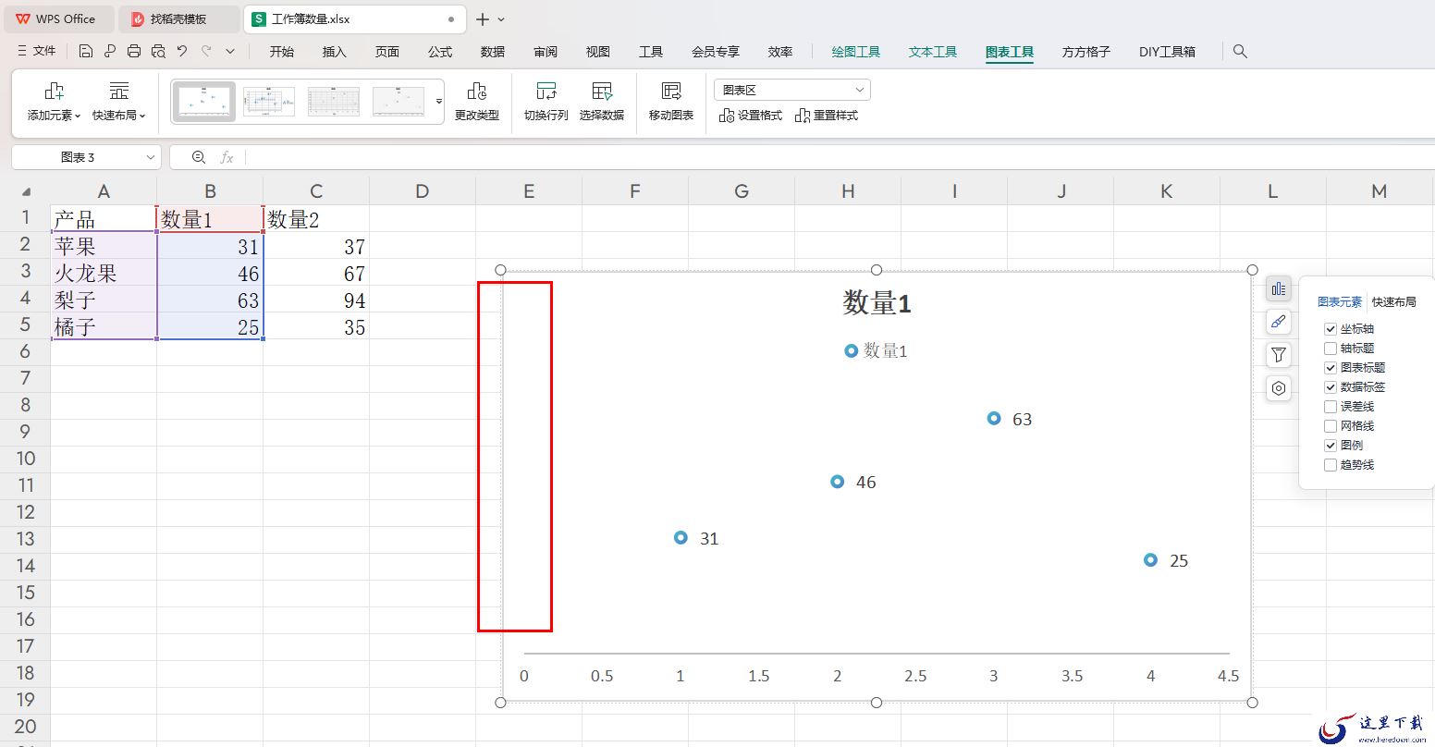
Task: Expand the quick access toolbar customize arrow
Action: 230,52
